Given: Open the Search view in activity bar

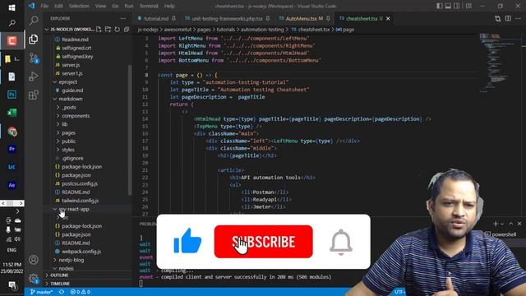Looking at the screenshot, I should click(x=34, y=21).
